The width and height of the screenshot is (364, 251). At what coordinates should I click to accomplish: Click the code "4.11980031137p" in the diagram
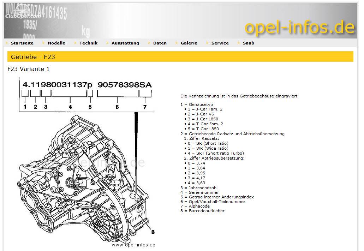(x=57, y=85)
